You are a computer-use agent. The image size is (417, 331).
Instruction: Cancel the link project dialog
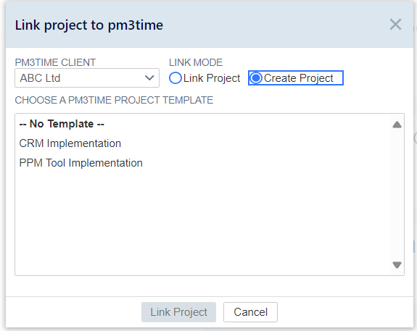point(250,312)
